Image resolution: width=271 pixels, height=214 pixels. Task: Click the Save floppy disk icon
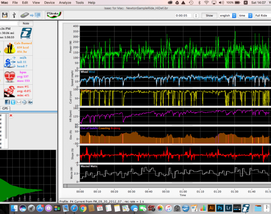5,15
